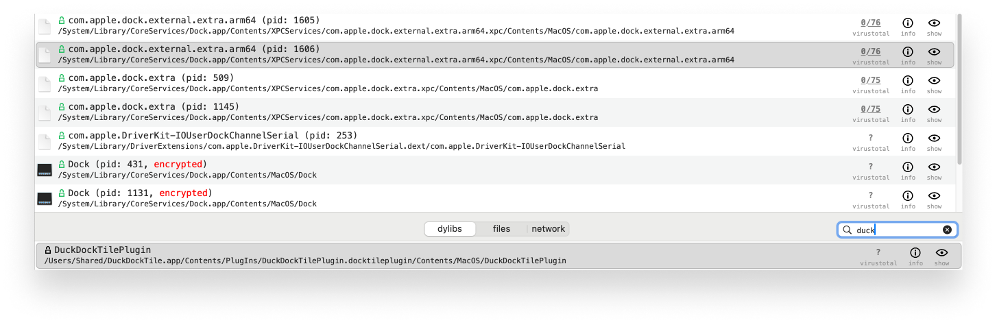Show IOUserDockChannelSerial driver in Finder
Viewport: 997px width, 325px height.
coord(934,139)
